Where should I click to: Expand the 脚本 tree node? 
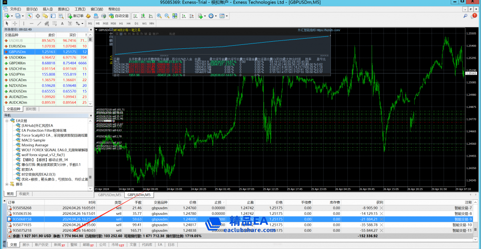7,184
